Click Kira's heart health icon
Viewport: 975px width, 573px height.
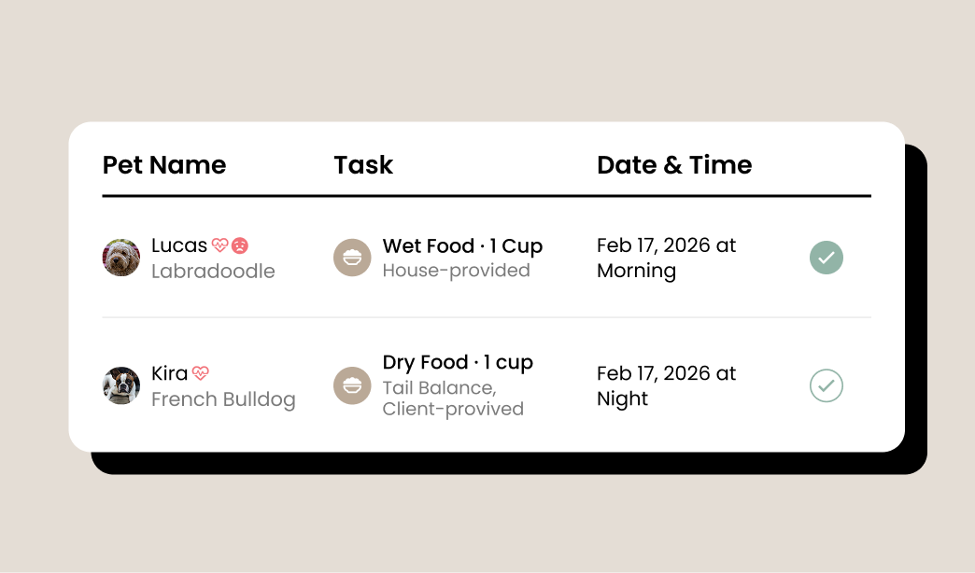tap(201, 373)
